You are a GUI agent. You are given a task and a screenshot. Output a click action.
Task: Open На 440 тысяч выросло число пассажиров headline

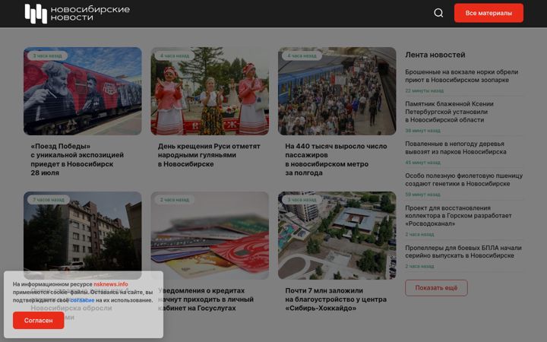(336, 160)
